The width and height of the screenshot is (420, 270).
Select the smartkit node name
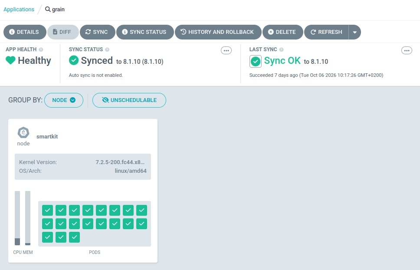pyautogui.click(x=47, y=137)
